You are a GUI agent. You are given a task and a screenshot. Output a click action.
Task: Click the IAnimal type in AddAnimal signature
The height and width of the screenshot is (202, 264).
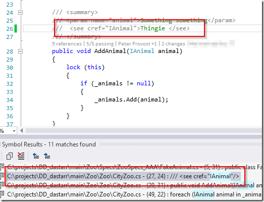pos(142,51)
